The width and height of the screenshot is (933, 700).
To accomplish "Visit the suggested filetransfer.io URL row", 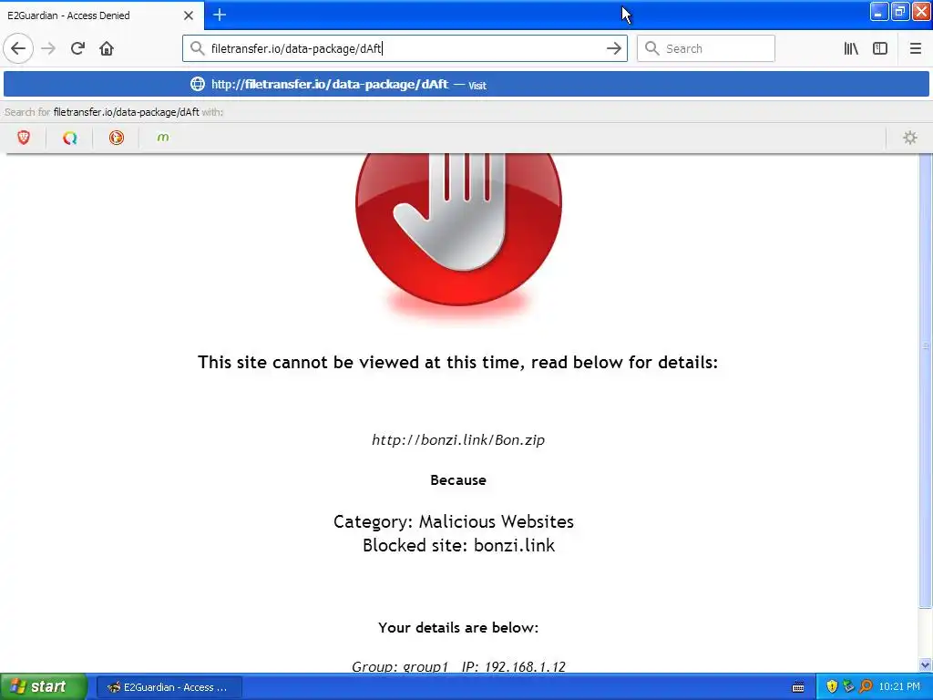I will pyautogui.click(x=466, y=84).
